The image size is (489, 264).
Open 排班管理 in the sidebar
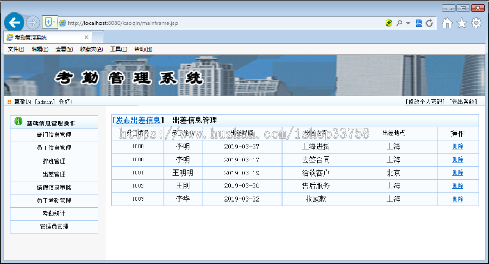[54, 161]
